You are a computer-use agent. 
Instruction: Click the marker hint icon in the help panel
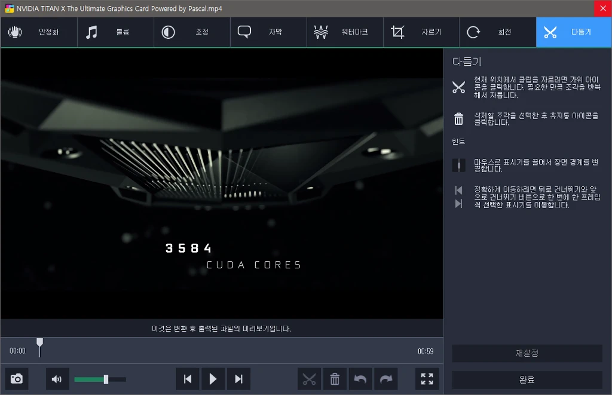[458, 166]
